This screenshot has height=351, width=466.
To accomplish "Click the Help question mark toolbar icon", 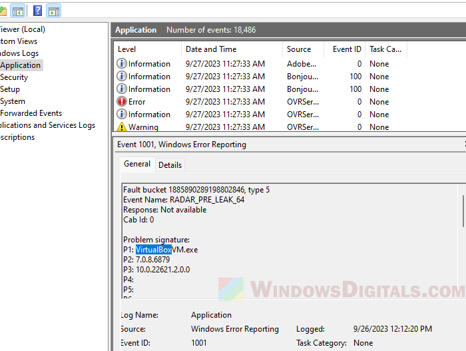I will pyautogui.click(x=37, y=11).
